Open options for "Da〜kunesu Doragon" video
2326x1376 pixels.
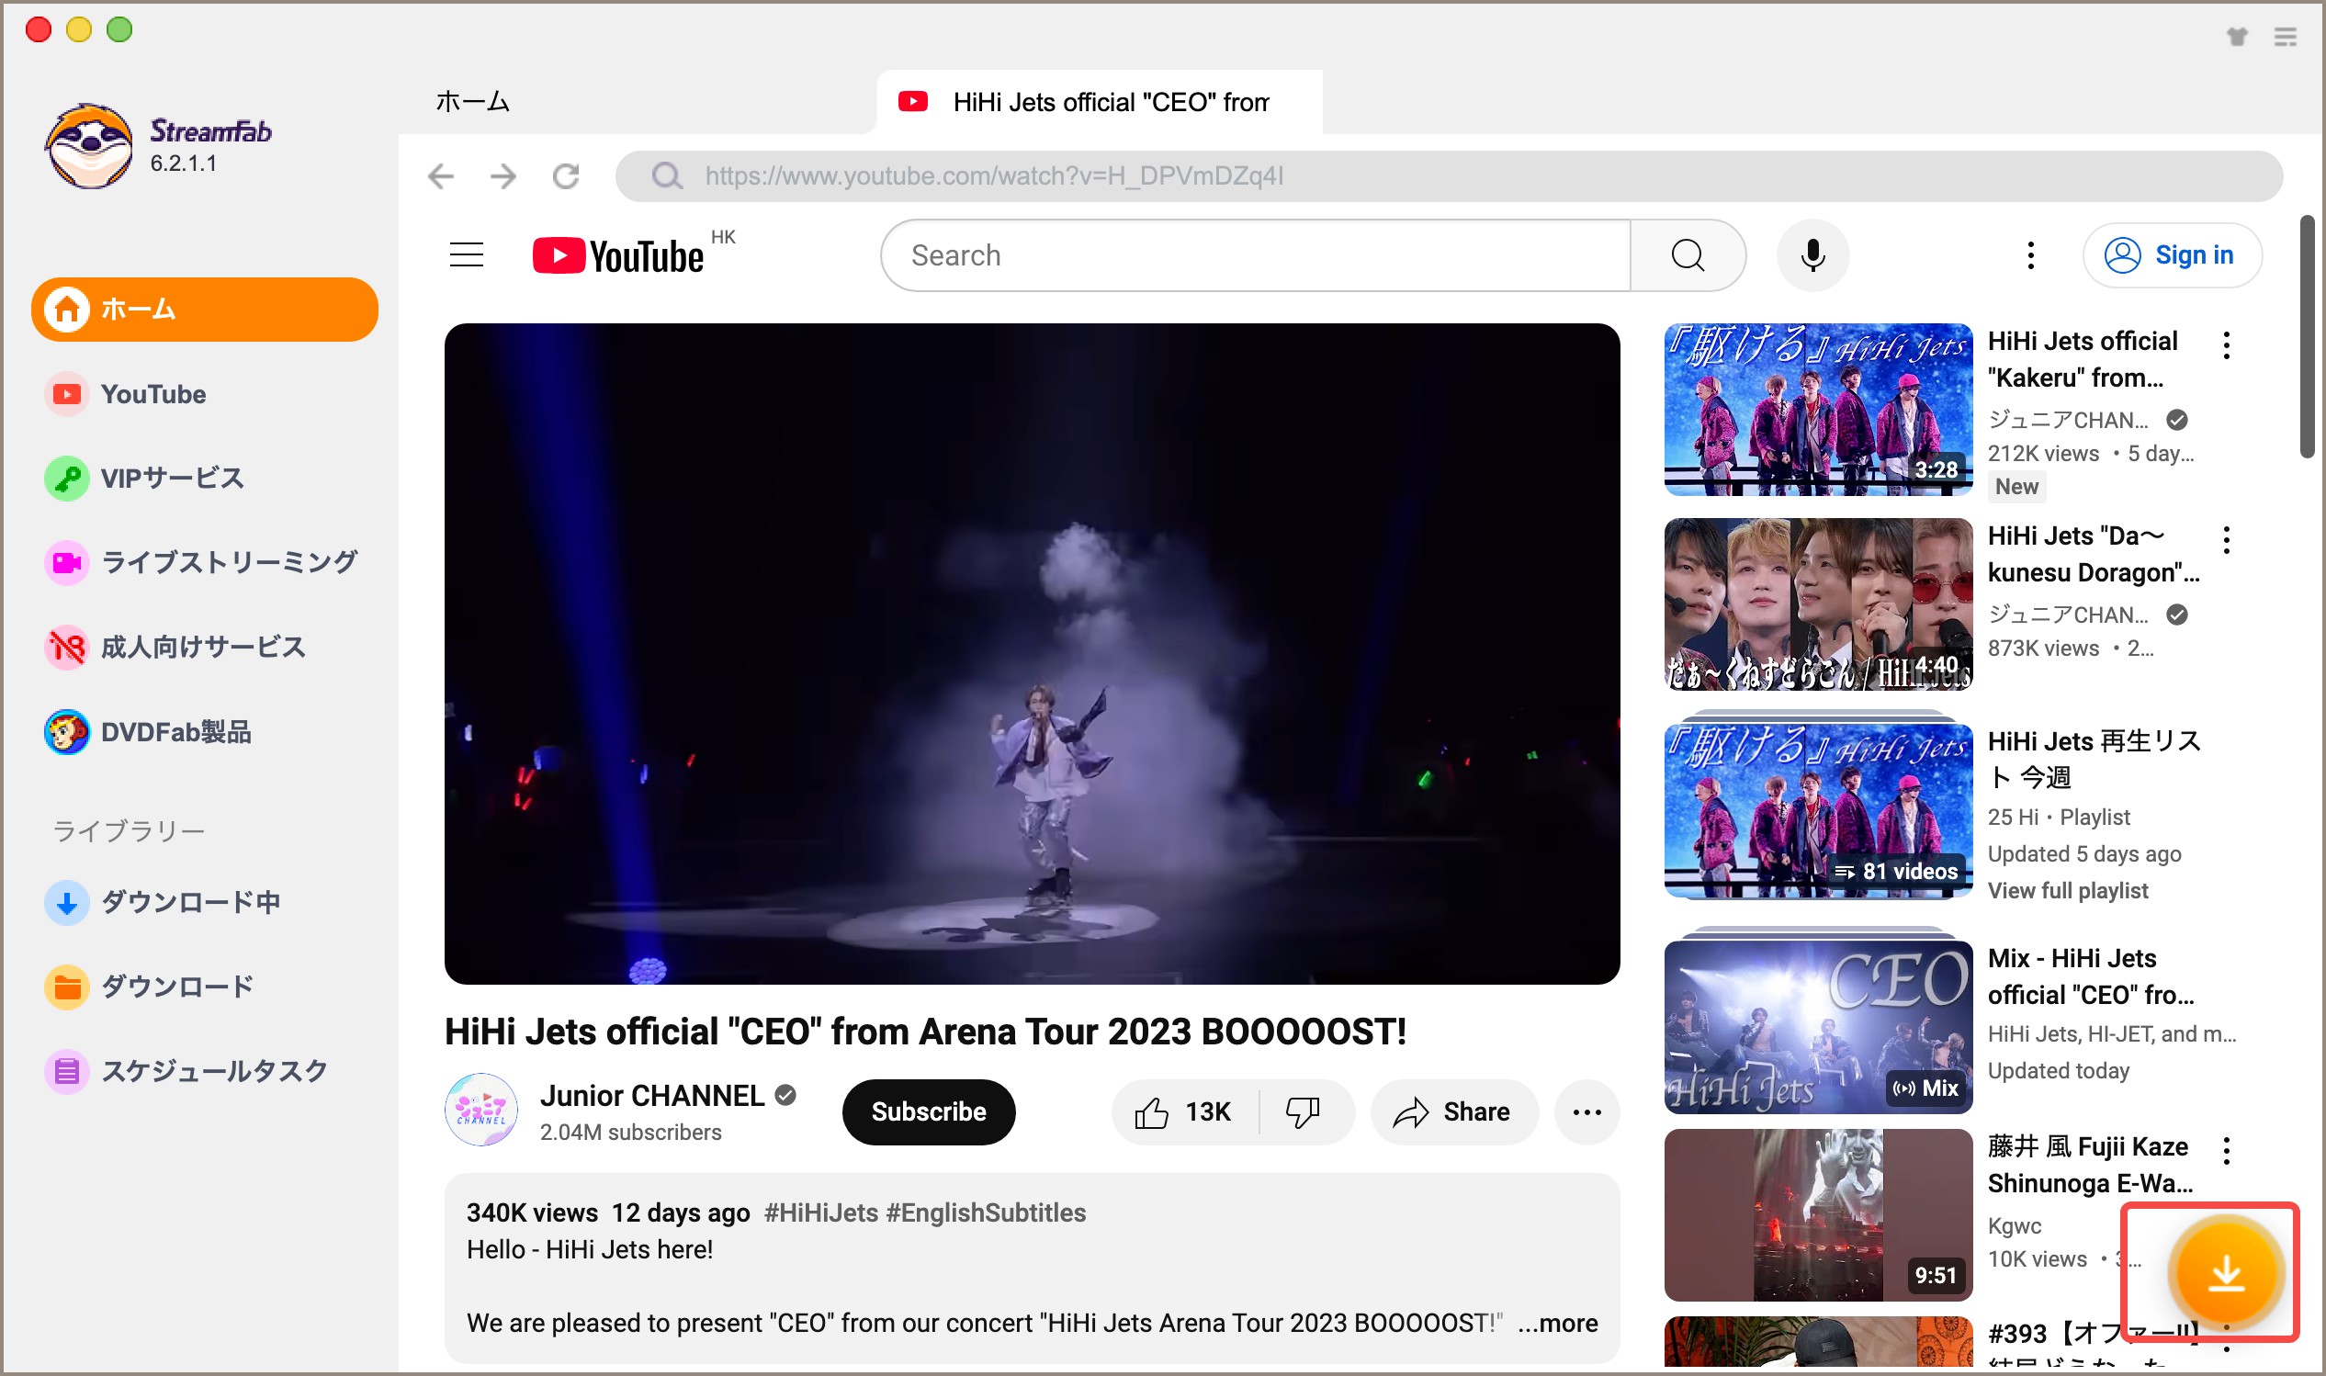pyautogui.click(x=2226, y=539)
